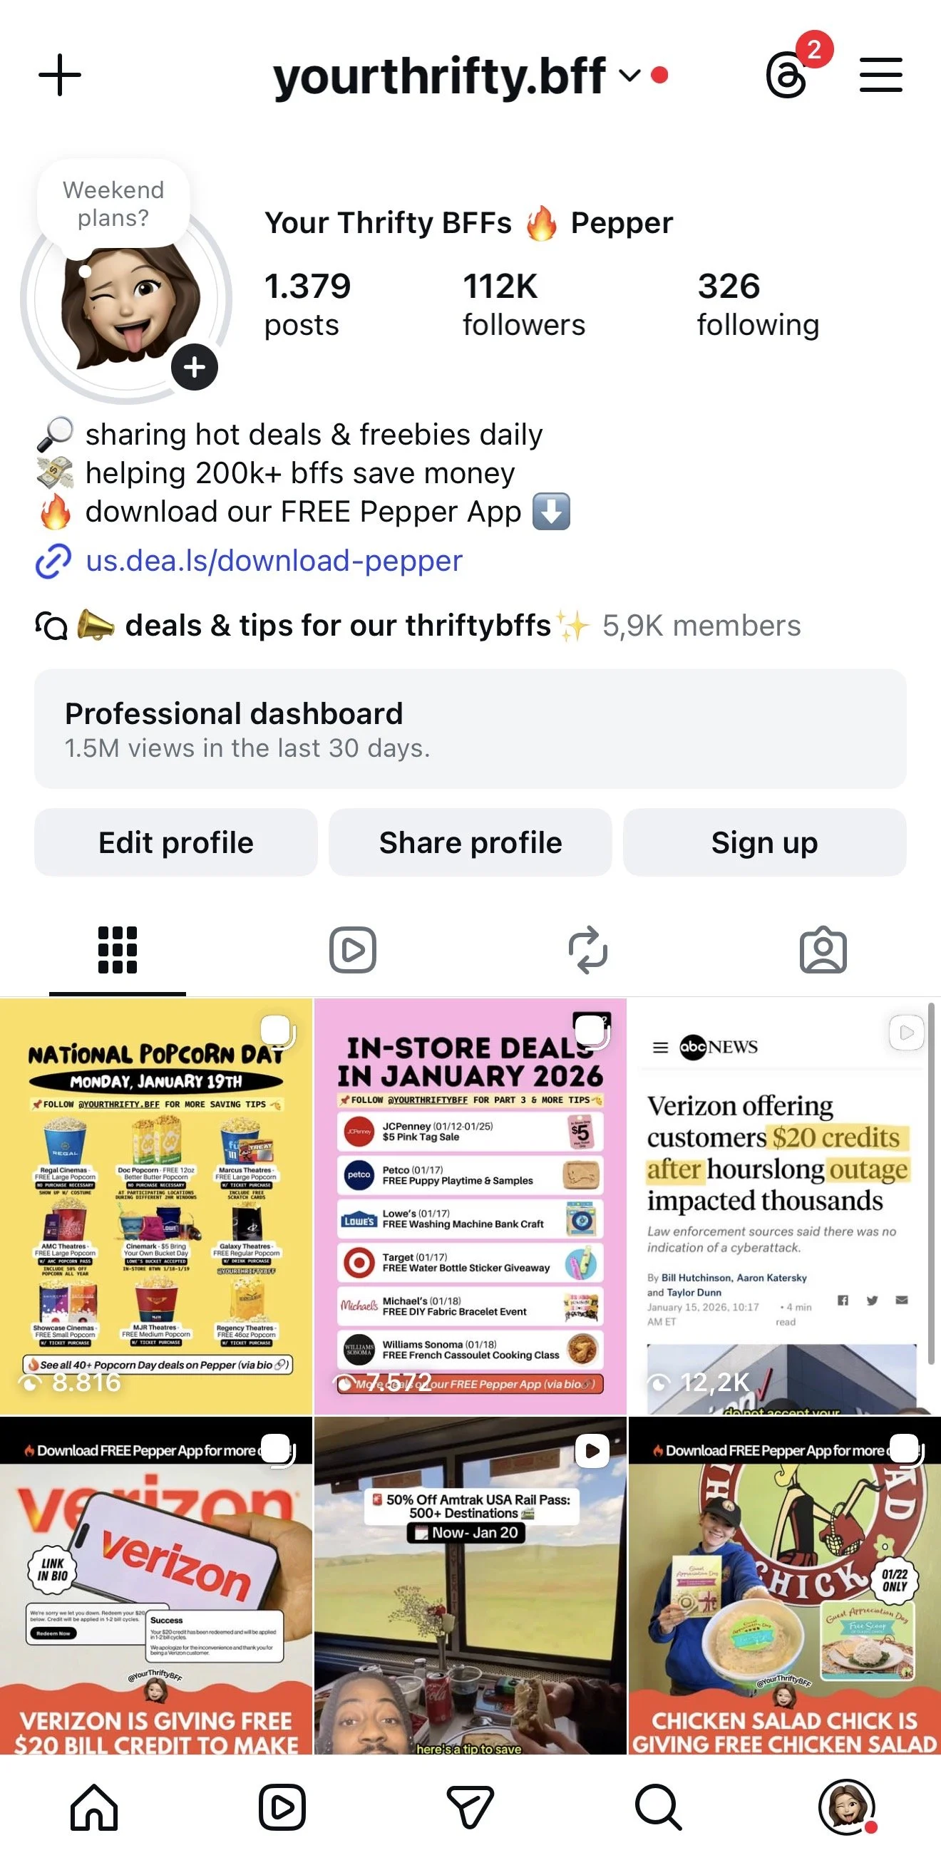Open the 'Weekend plans?' note bubble
This screenshot has height=1860, width=941.
point(113,204)
